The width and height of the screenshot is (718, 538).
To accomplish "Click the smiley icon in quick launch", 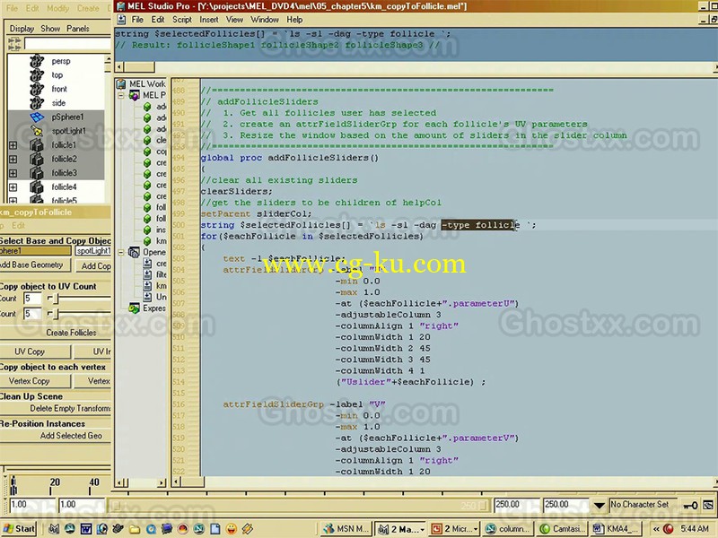I will pos(232,529).
